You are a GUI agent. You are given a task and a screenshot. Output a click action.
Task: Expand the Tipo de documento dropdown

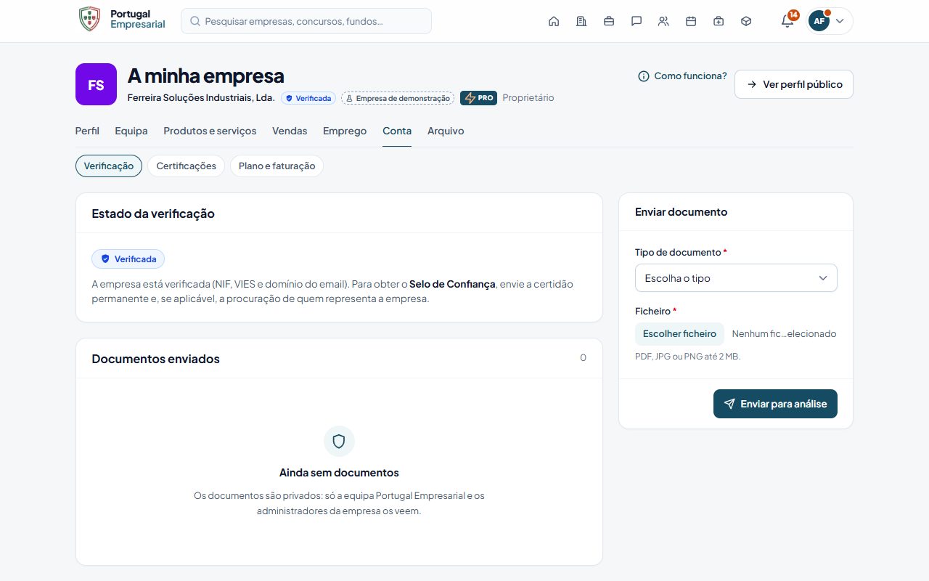[x=736, y=278]
